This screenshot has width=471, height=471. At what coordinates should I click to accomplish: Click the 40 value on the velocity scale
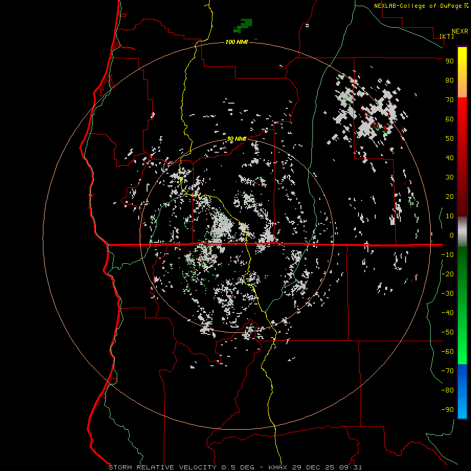point(450,158)
